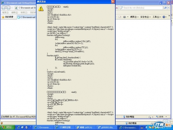
Task: Click the line function init(){
Action: pyautogui.click(x=53, y=55)
